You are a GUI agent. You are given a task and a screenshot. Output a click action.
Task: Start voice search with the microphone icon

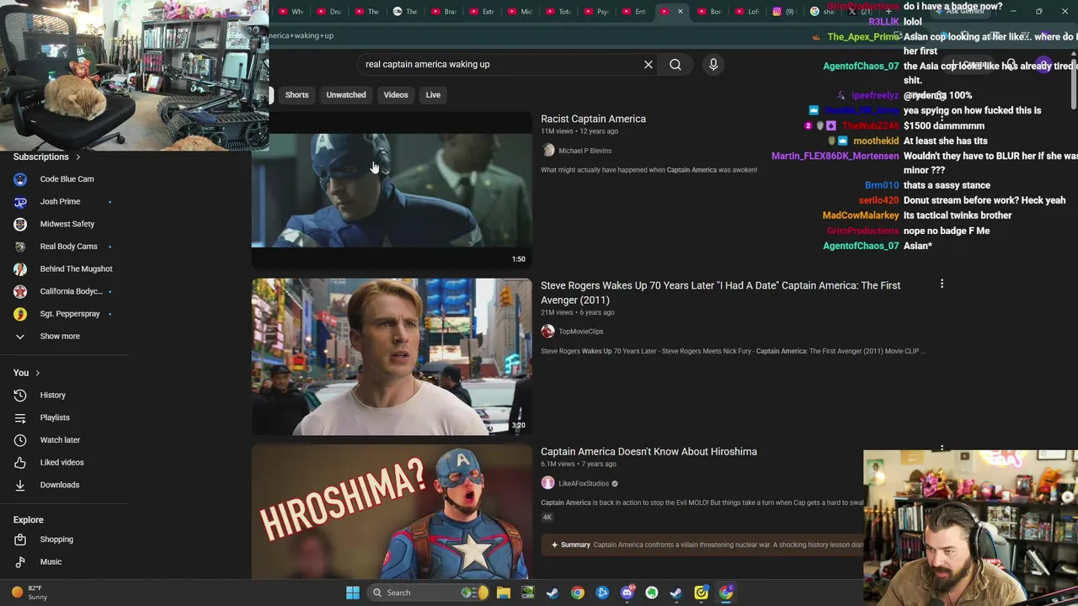[x=713, y=64]
